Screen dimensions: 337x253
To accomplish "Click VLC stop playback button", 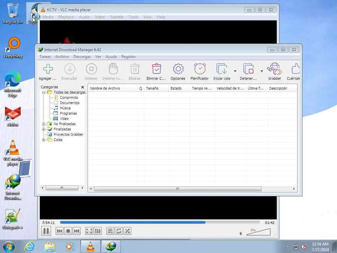I will coord(68,231).
